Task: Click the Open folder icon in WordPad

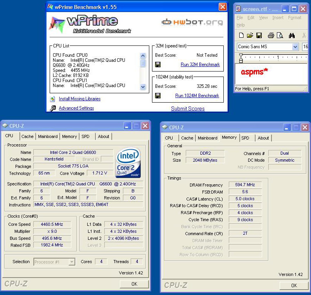Action: (250, 36)
